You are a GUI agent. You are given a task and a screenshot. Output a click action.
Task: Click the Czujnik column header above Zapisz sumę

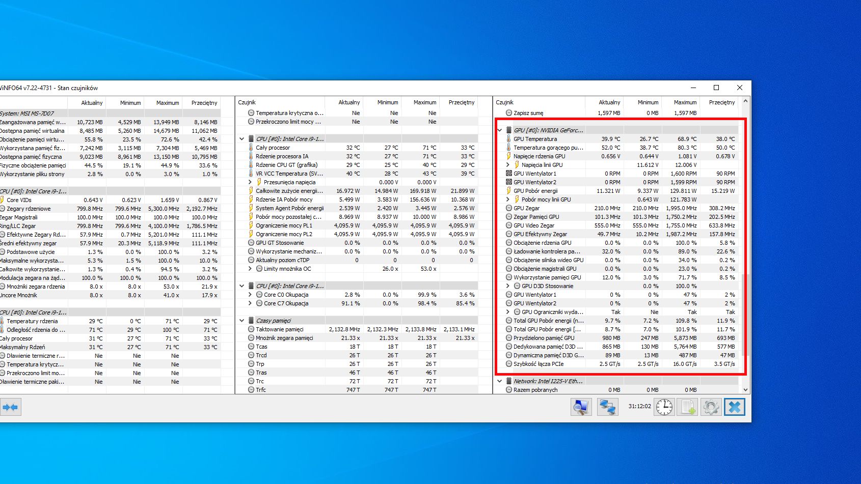(x=540, y=102)
